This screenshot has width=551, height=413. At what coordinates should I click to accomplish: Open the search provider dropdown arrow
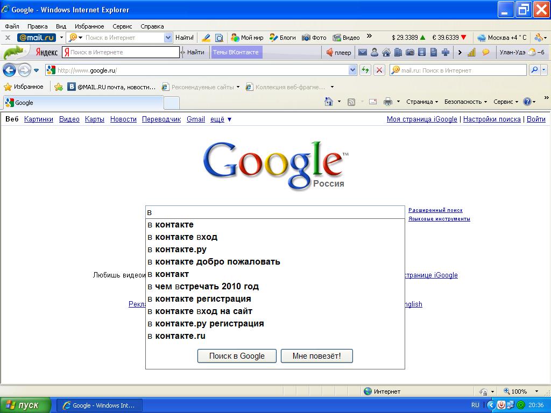544,70
